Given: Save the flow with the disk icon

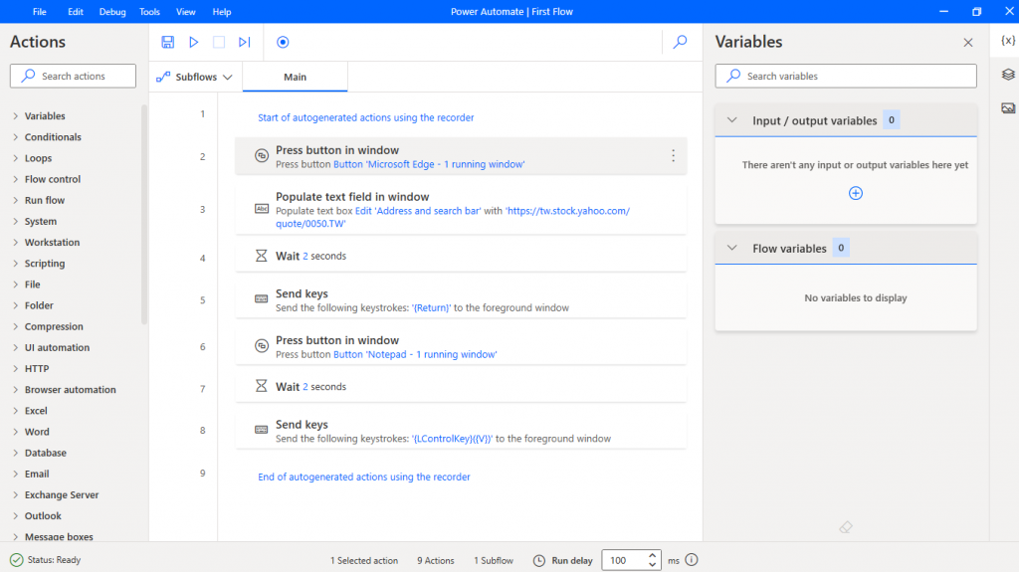Looking at the screenshot, I should [167, 42].
